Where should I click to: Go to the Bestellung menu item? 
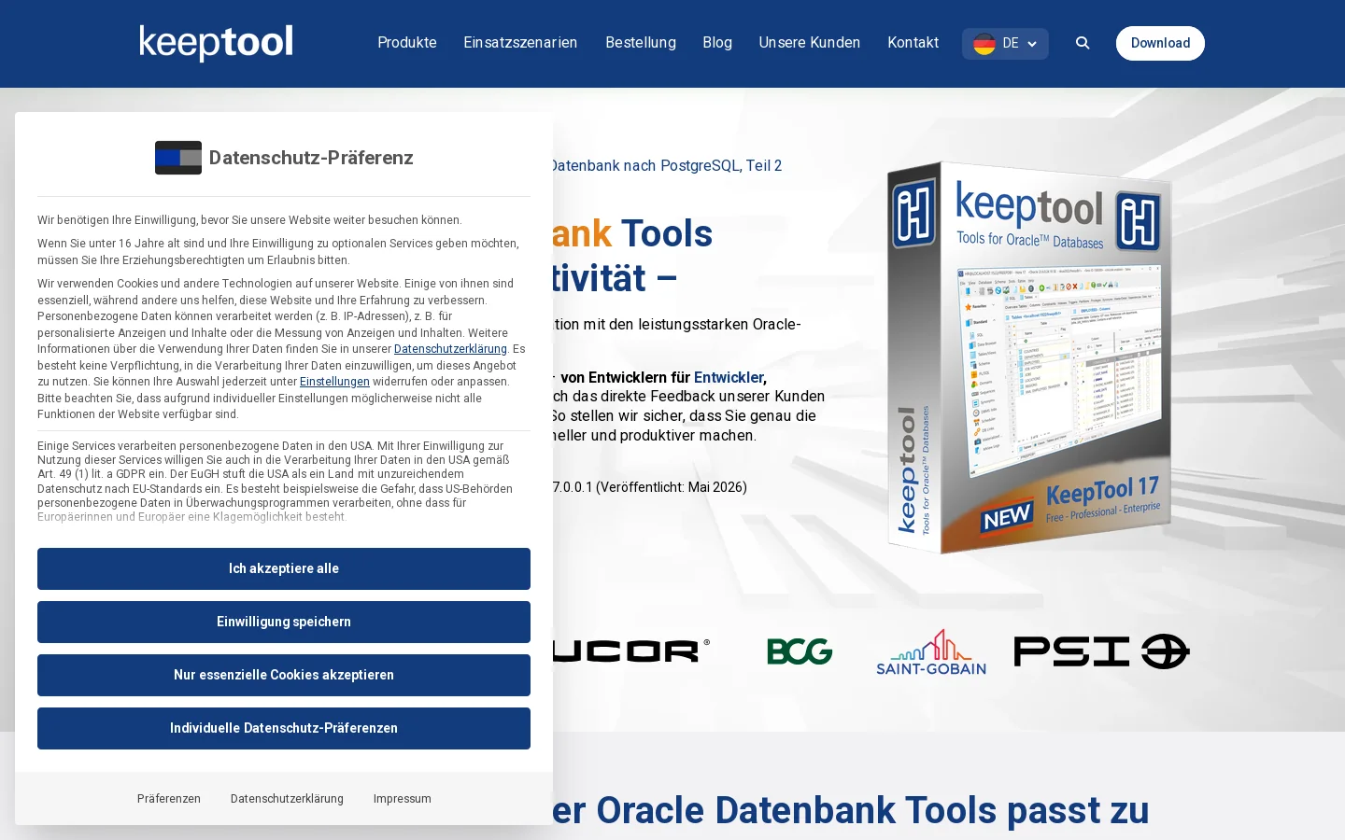[x=641, y=43]
